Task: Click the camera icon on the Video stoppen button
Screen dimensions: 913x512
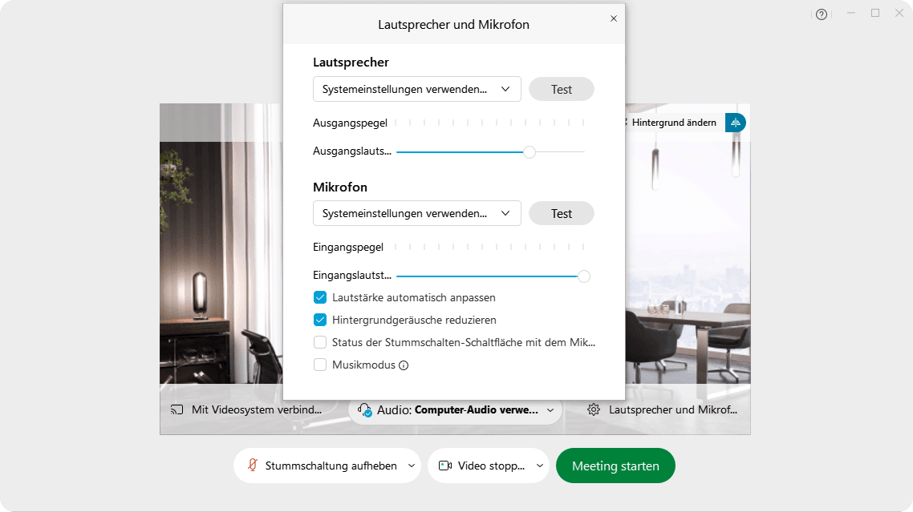Action: (x=445, y=465)
